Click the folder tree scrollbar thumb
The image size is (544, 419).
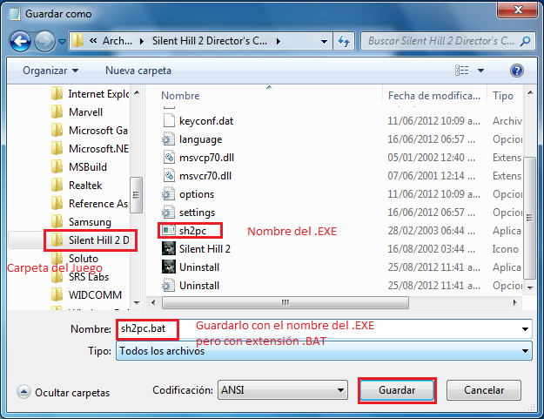[x=137, y=195]
